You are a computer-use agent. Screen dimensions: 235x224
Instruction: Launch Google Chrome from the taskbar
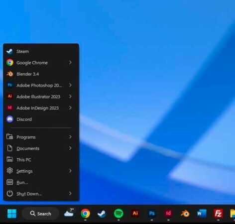tap(85, 214)
